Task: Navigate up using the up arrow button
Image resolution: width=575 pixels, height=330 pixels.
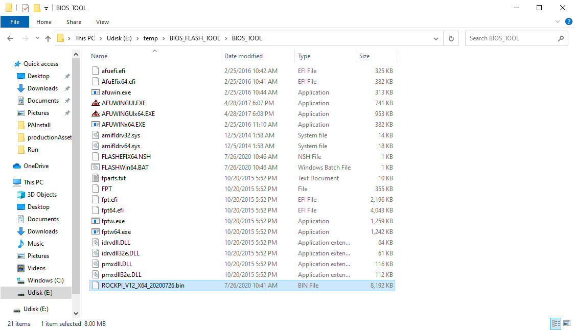Action: [x=48, y=38]
